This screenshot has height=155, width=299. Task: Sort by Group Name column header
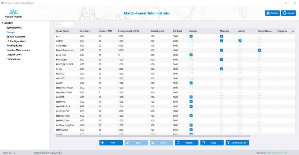coord(66,31)
